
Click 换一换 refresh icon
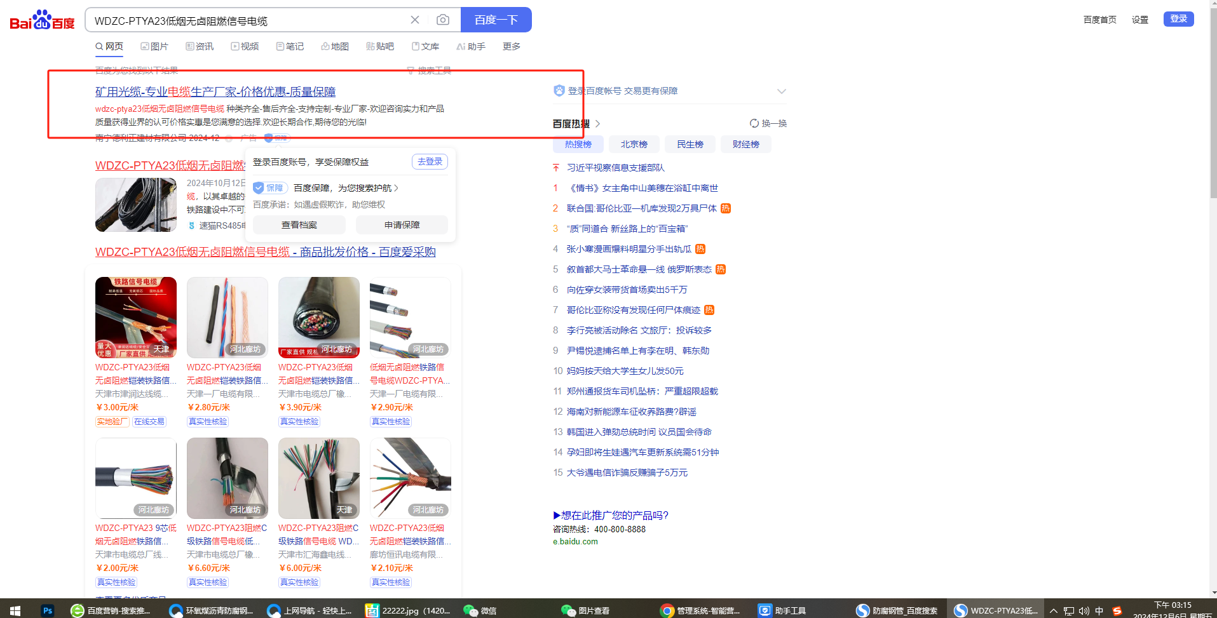coord(754,123)
